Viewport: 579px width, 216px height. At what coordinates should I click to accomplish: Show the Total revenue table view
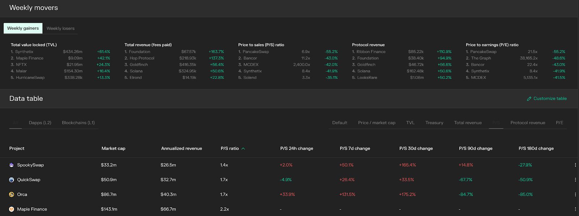click(468, 123)
